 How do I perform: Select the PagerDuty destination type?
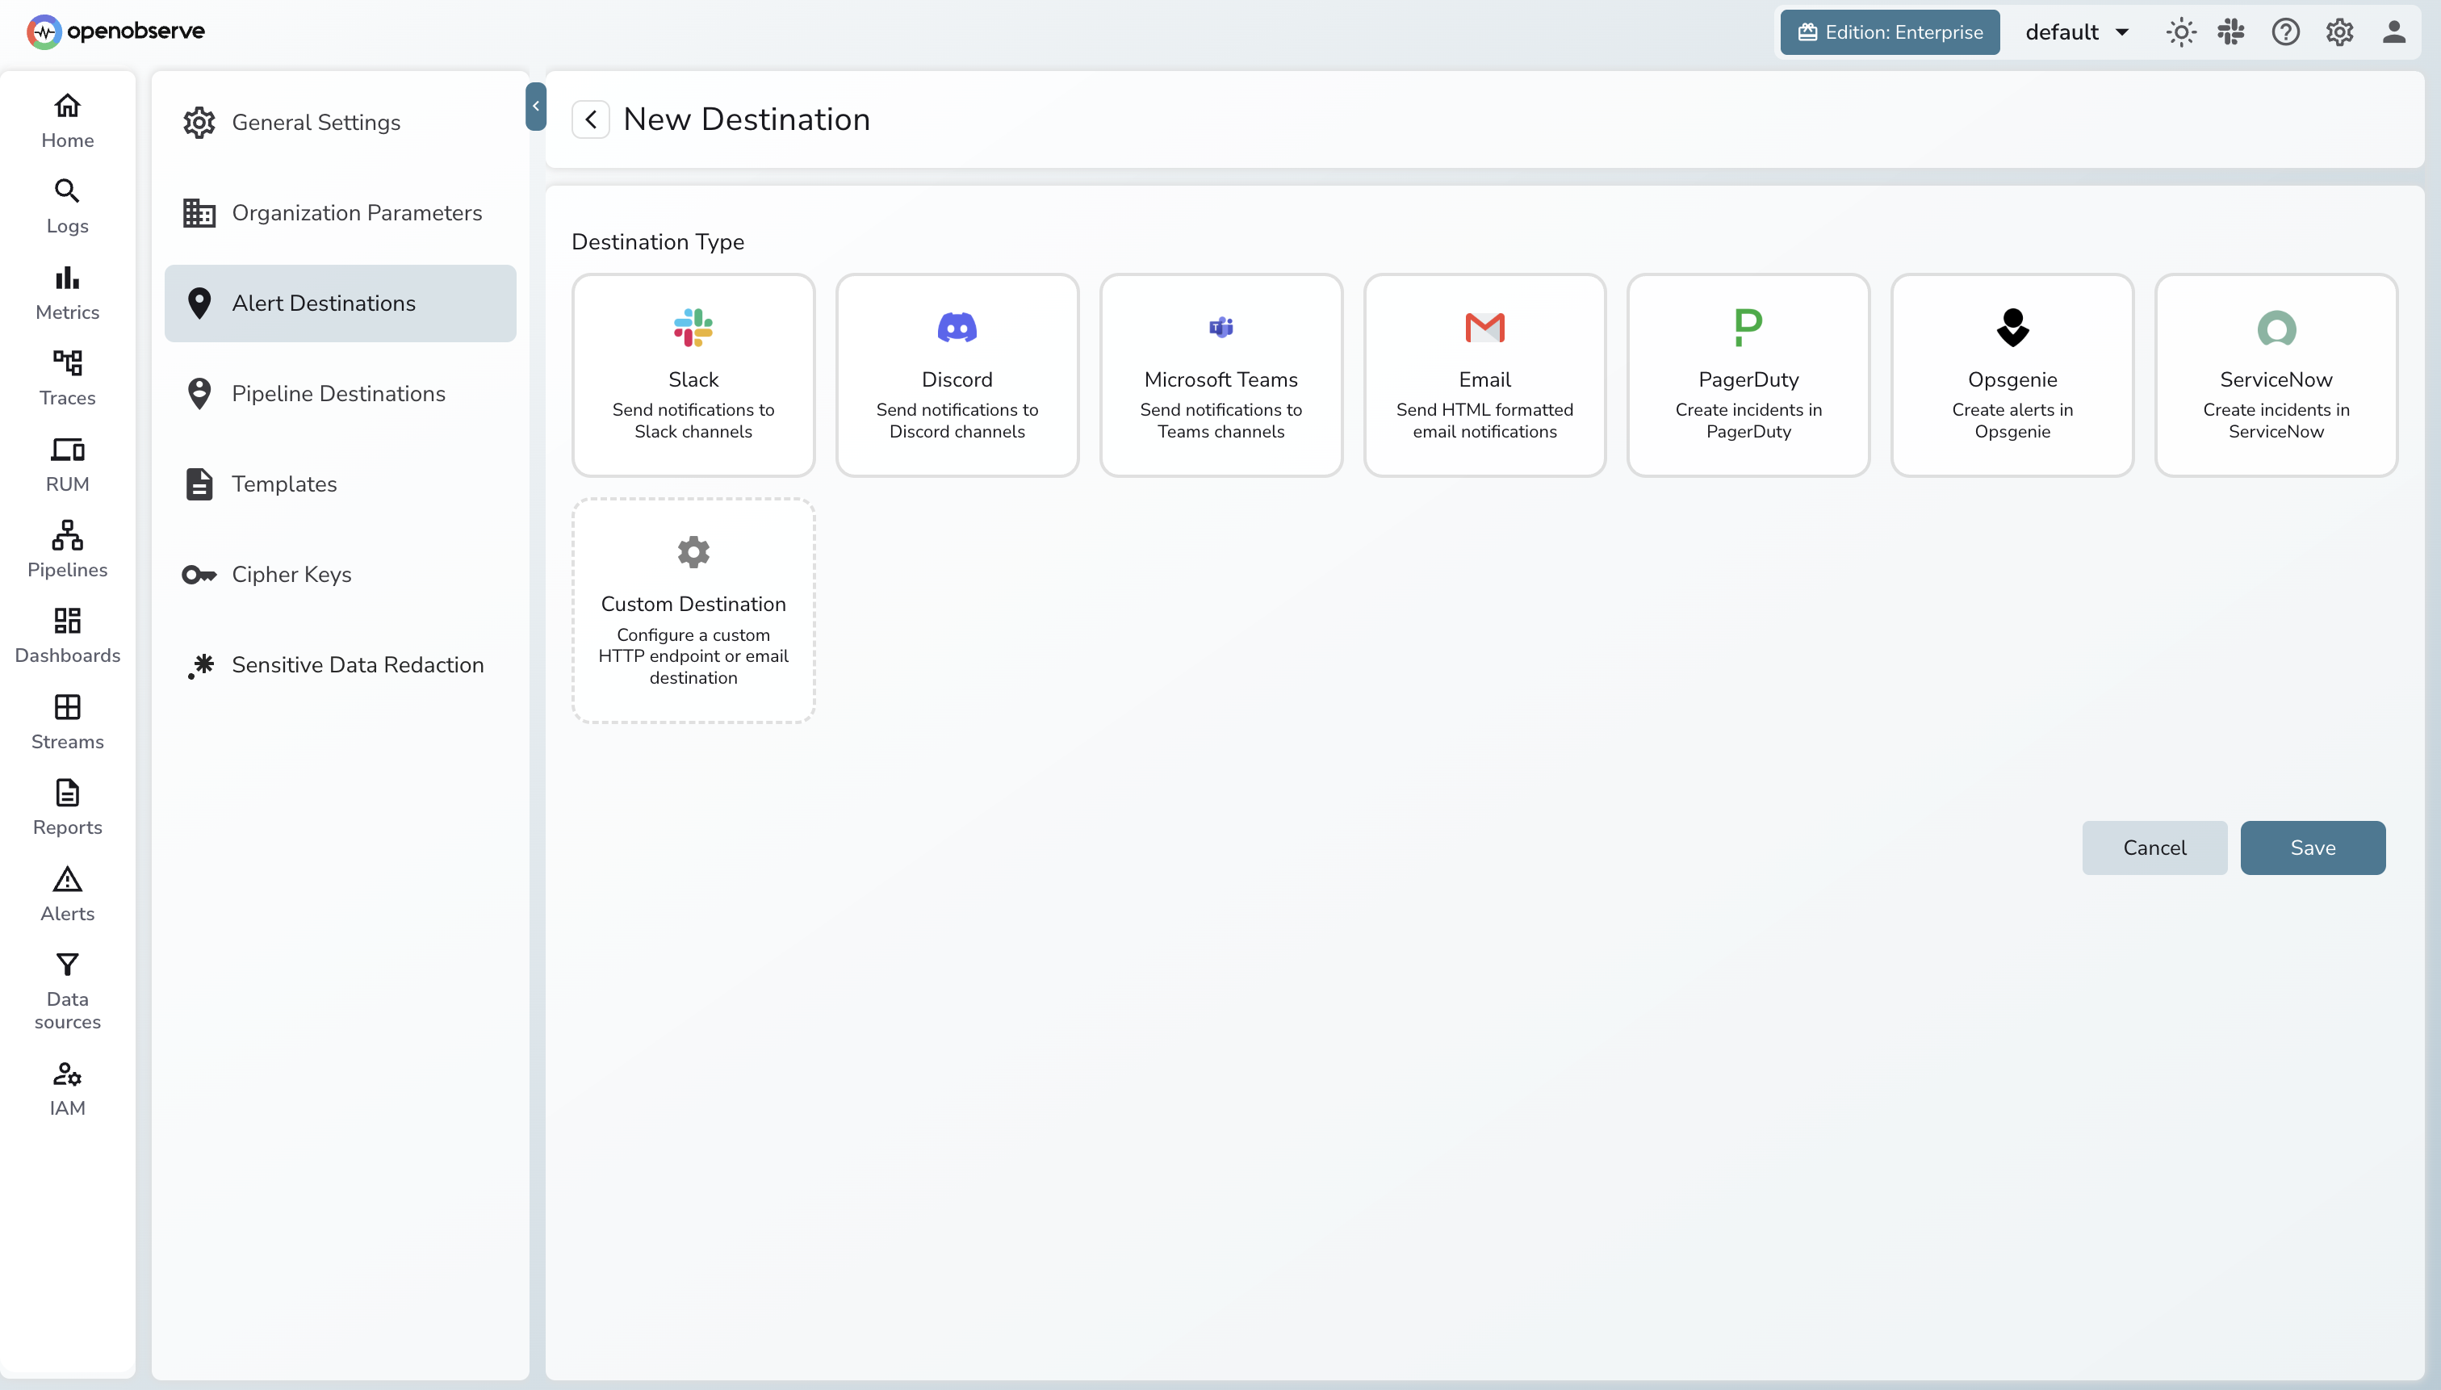[x=1748, y=375]
